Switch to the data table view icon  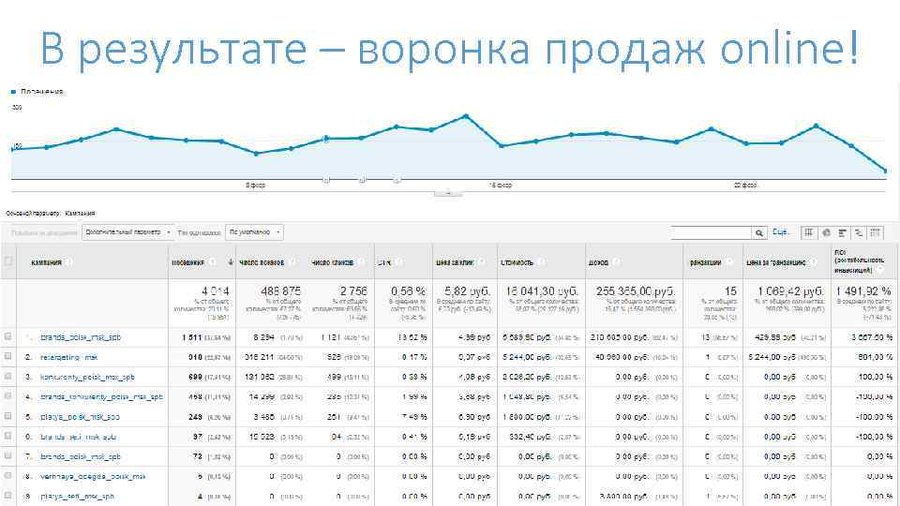[x=809, y=232]
